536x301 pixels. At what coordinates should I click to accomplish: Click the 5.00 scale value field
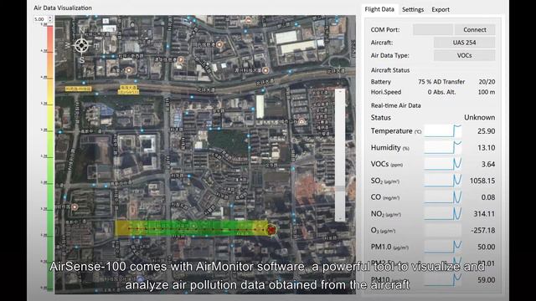pos(40,19)
